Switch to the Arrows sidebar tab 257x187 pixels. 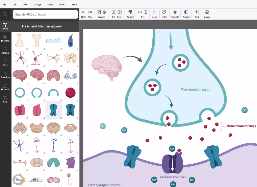pyautogui.click(x=5, y=50)
